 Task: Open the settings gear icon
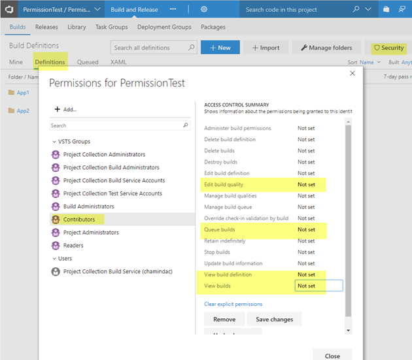[204, 9]
